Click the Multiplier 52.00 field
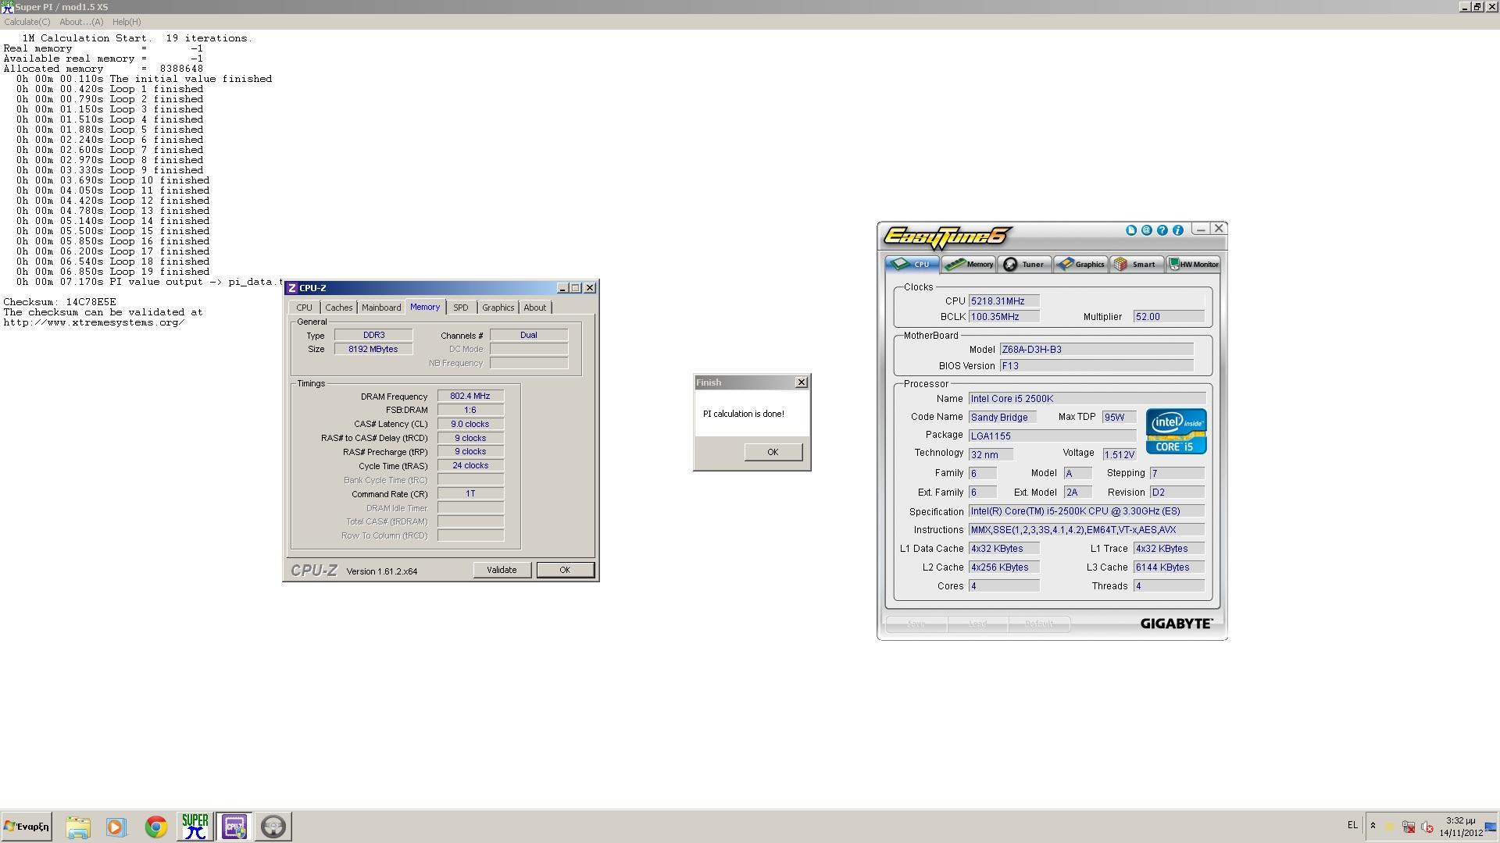Viewport: 1500px width, 843px height. pos(1168,317)
